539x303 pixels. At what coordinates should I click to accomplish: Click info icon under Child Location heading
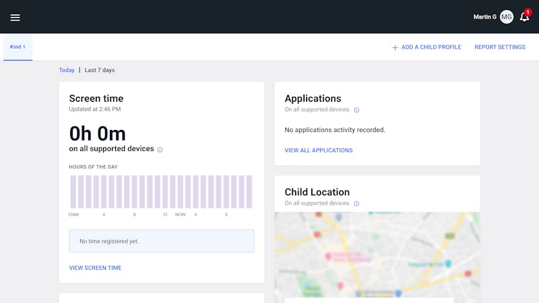tap(356, 203)
